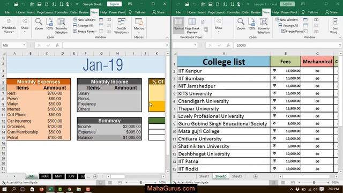Image resolution: width=343 pixels, height=193 pixels.
Task: Open File menu in left window
Action: coord(7,12)
